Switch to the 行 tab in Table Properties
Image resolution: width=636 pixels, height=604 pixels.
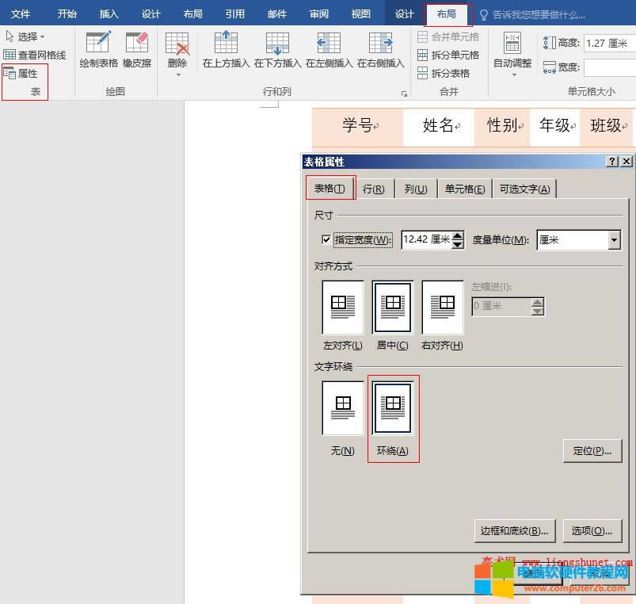[374, 188]
